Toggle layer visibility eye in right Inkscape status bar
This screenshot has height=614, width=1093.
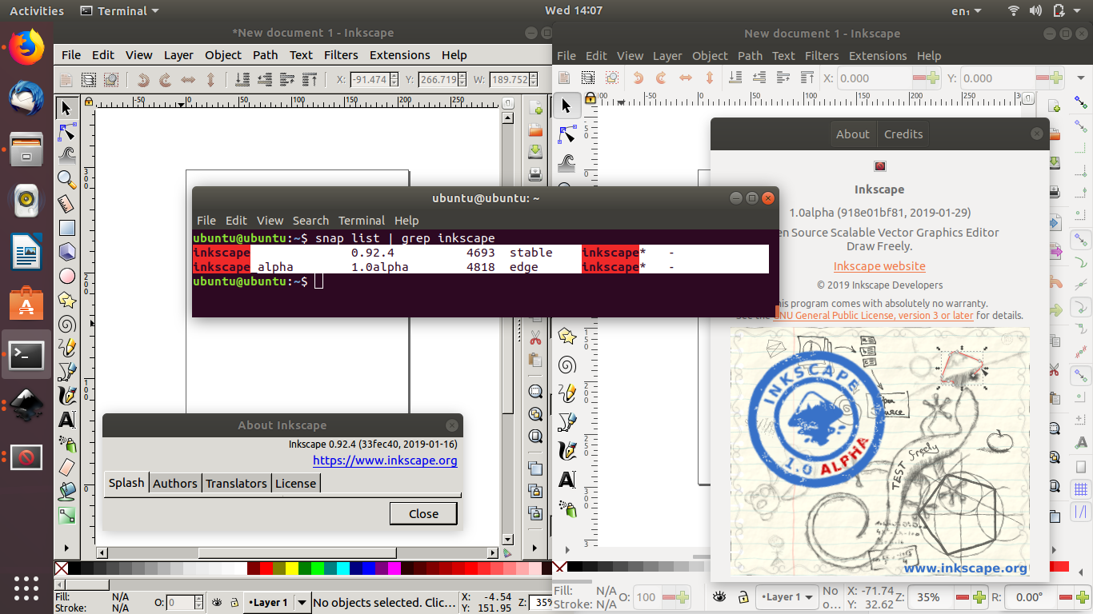[720, 596]
